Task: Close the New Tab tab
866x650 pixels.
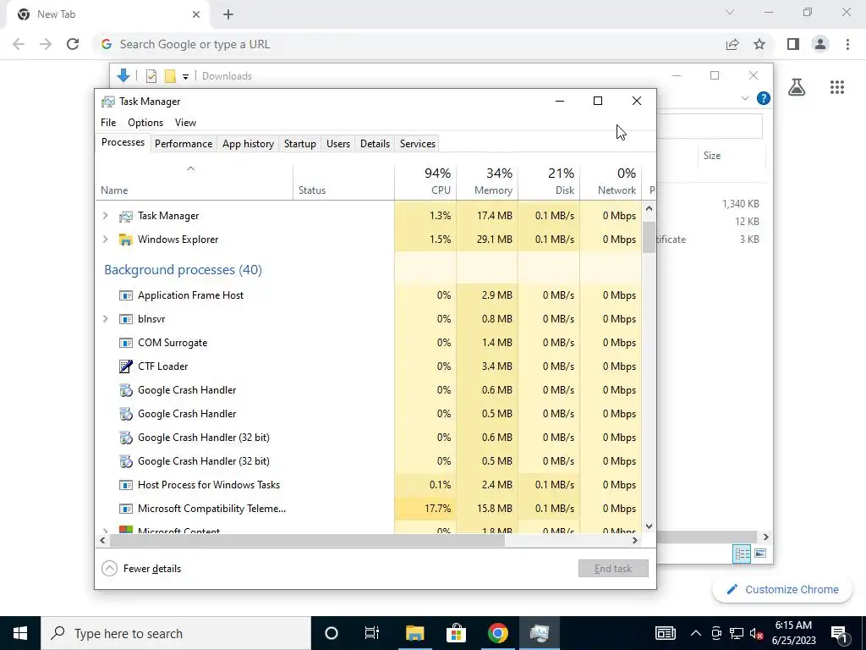Action: tap(196, 14)
